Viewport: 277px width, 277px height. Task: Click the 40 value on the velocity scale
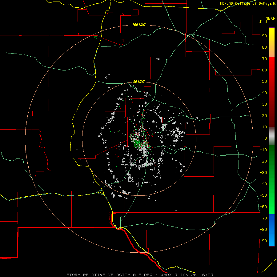coord(264,93)
